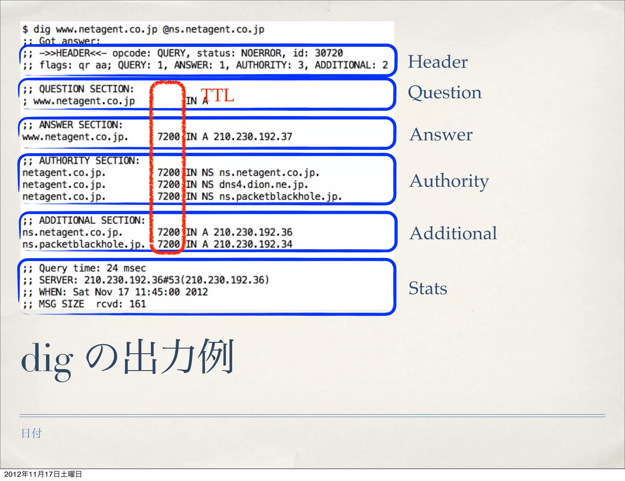This screenshot has height=481, width=625.
Task: Click the ';; AUTHORITY SECTION:' heading
Action: point(81,161)
